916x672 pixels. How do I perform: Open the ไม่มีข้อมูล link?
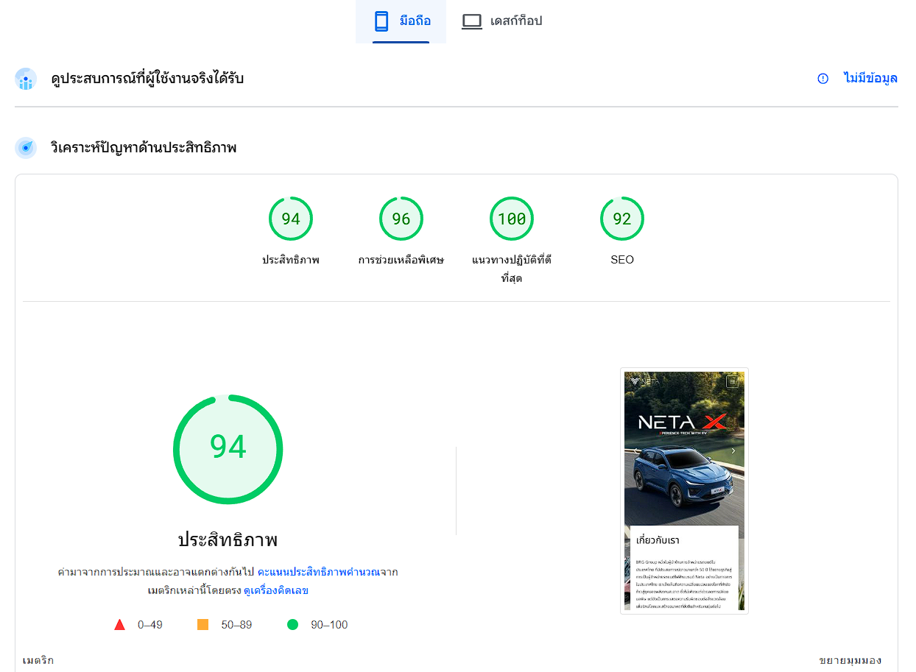pyautogui.click(x=870, y=79)
